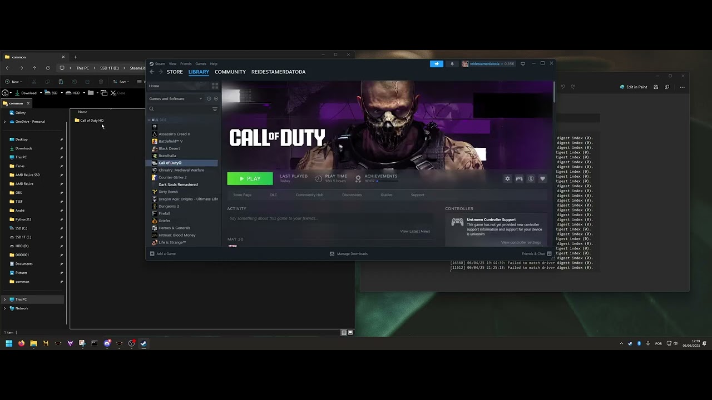The image size is (712, 400).
Task: Click the recent activity clock icon in Steam sidebar
Action: [209, 98]
